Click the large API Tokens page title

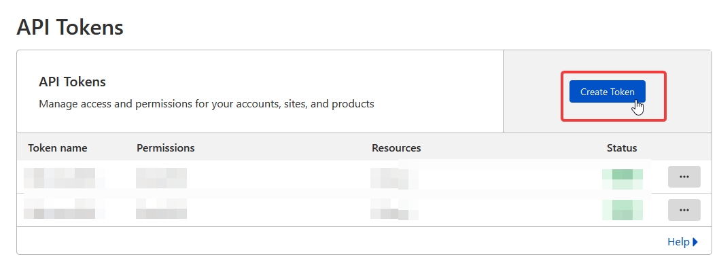pos(70,27)
